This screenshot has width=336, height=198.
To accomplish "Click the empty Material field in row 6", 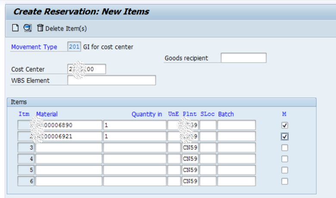I will coord(69,181).
